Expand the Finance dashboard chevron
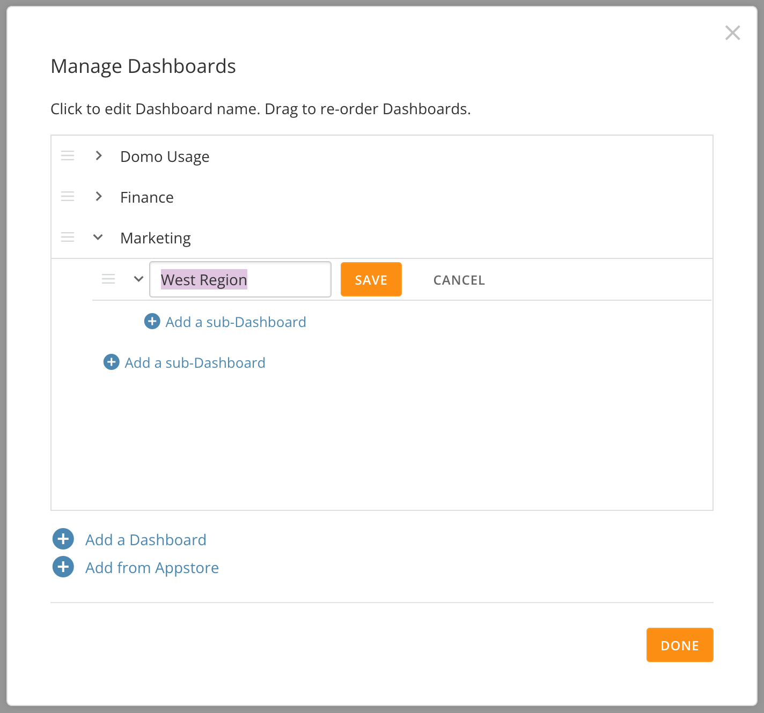 [99, 196]
